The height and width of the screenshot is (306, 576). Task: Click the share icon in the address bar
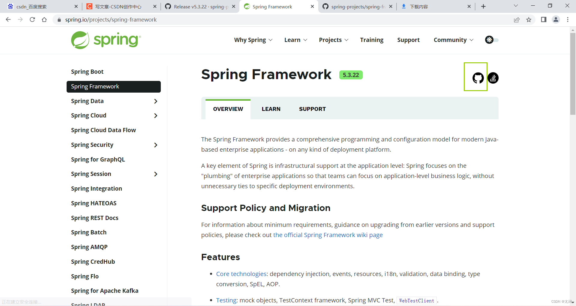pyautogui.click(x=517, y=19)
